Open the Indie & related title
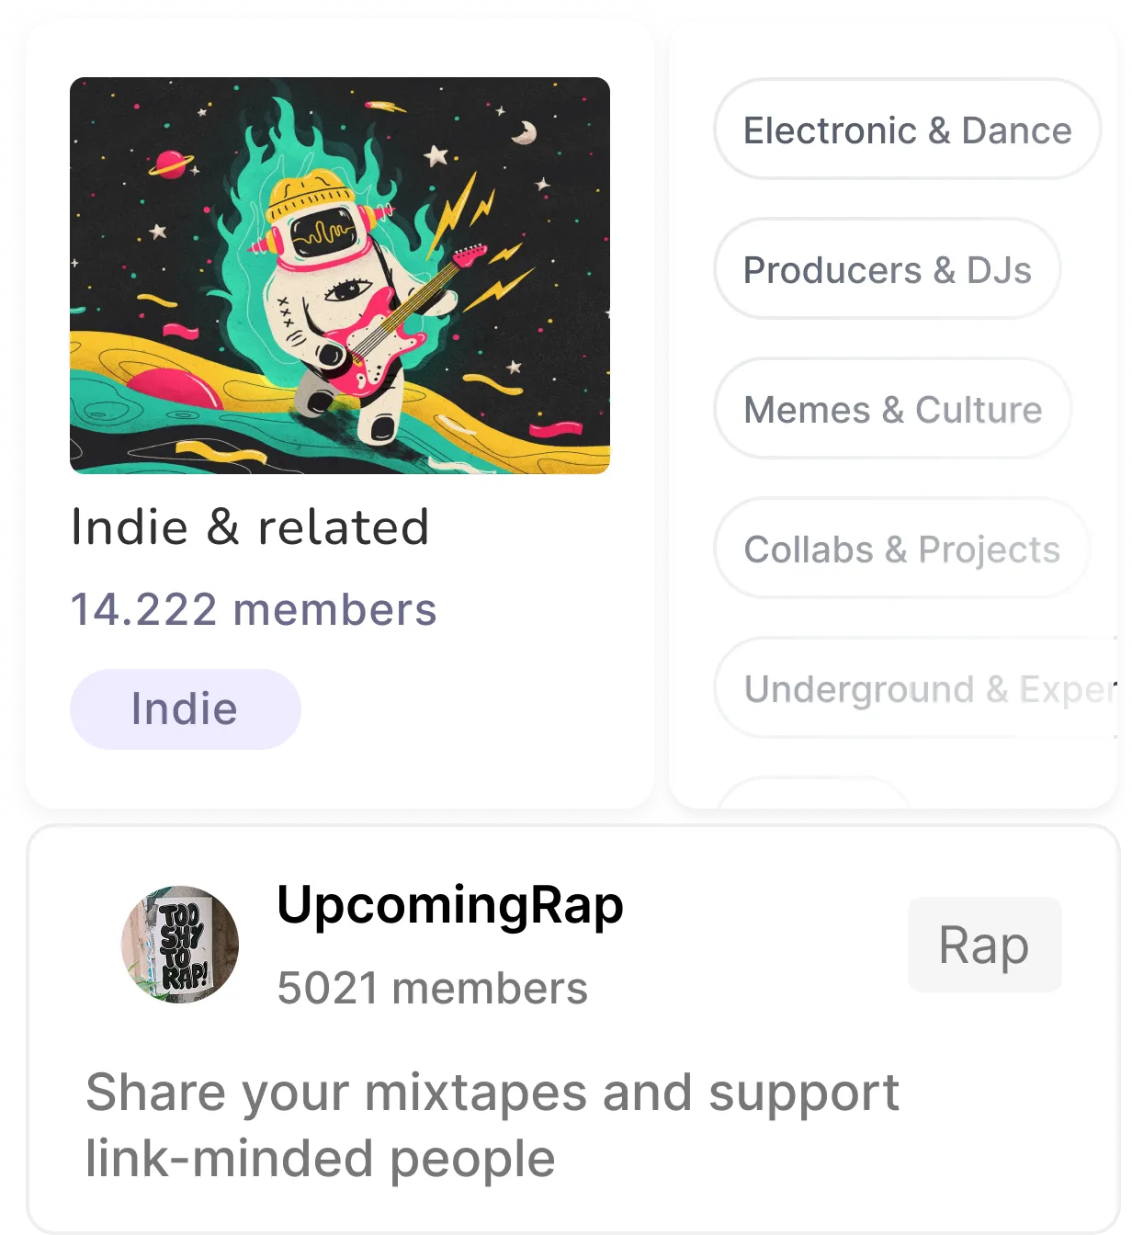The height and width of the screenshot is (1235, 1132). pyautogui.click(x=250, y=527)
